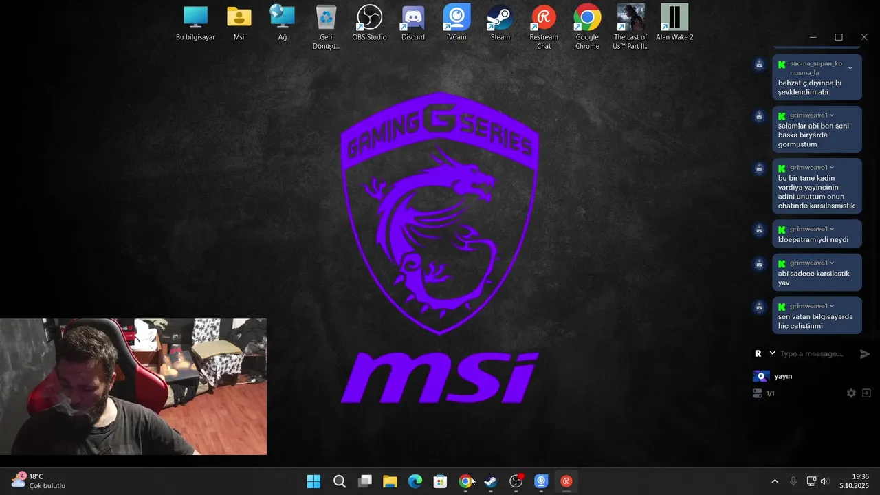Show hidden system tray icons
Viewport: 880px width, 495px height.
[775, 481]
